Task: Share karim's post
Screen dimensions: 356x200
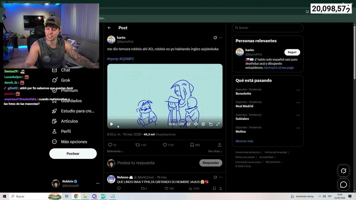Action: pos(219,145)
